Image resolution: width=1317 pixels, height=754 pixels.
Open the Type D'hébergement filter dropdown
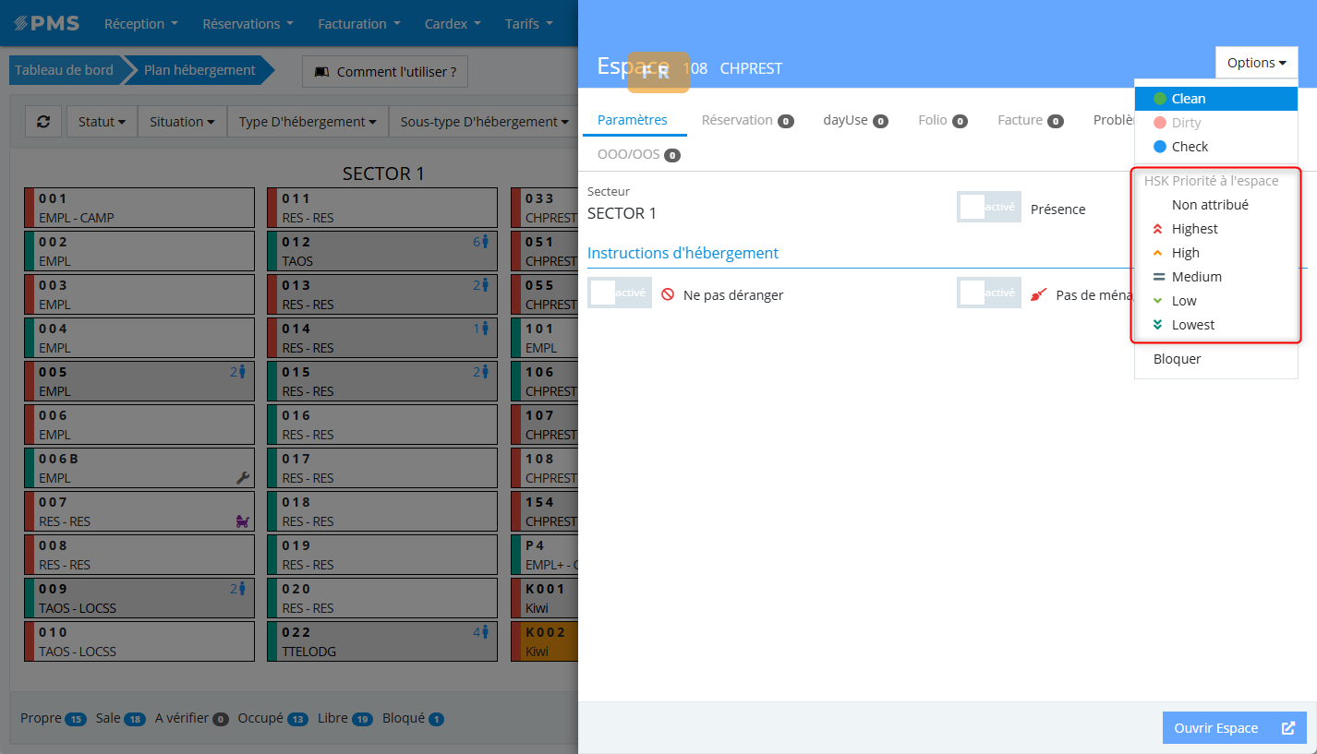pos(308,121)
